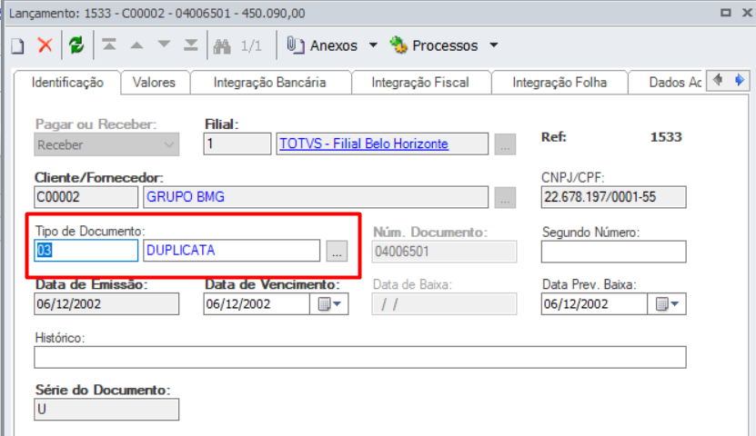
Task: Click the Data Prev. Baixa date field
Action: tap(594, 304)
